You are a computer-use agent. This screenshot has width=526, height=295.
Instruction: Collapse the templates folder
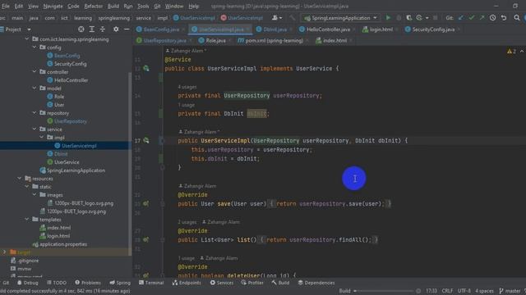(27, 219)
